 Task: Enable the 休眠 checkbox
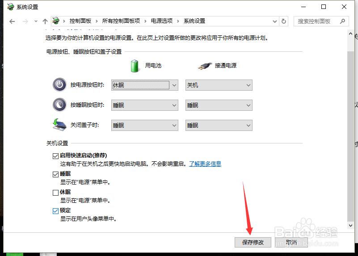point(55,193)
